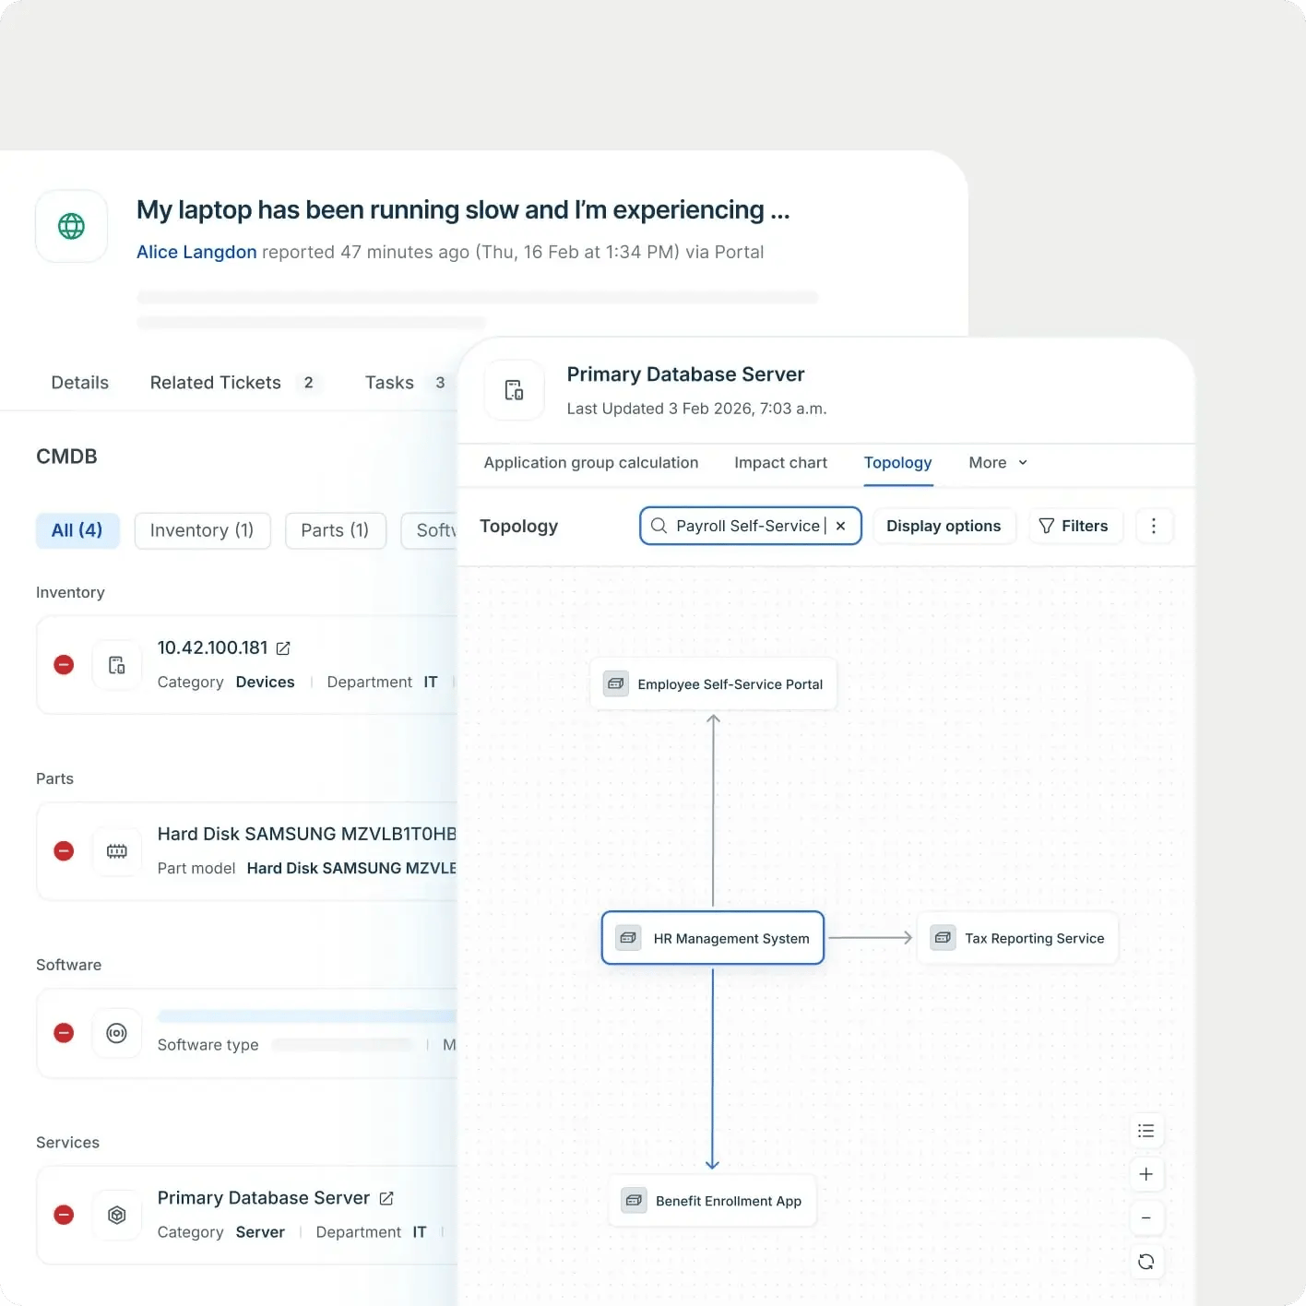Viewport: 1306px width, 1306px height.
Task: Remove the Hard Disk SAMSUNG part
Action: click(64, 851)
